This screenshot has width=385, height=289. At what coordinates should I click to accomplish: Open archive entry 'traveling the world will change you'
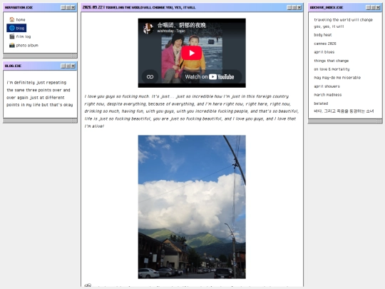(343, 23)
